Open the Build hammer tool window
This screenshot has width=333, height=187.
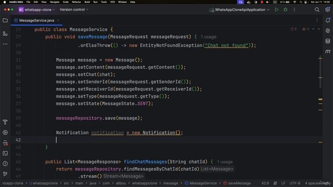(x=5, y=122)
